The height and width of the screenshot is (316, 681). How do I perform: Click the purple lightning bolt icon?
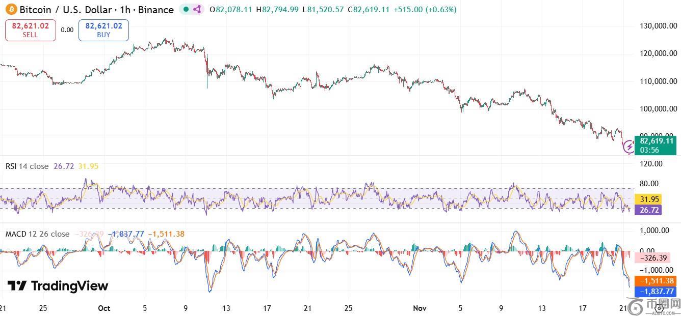point(630,148)
